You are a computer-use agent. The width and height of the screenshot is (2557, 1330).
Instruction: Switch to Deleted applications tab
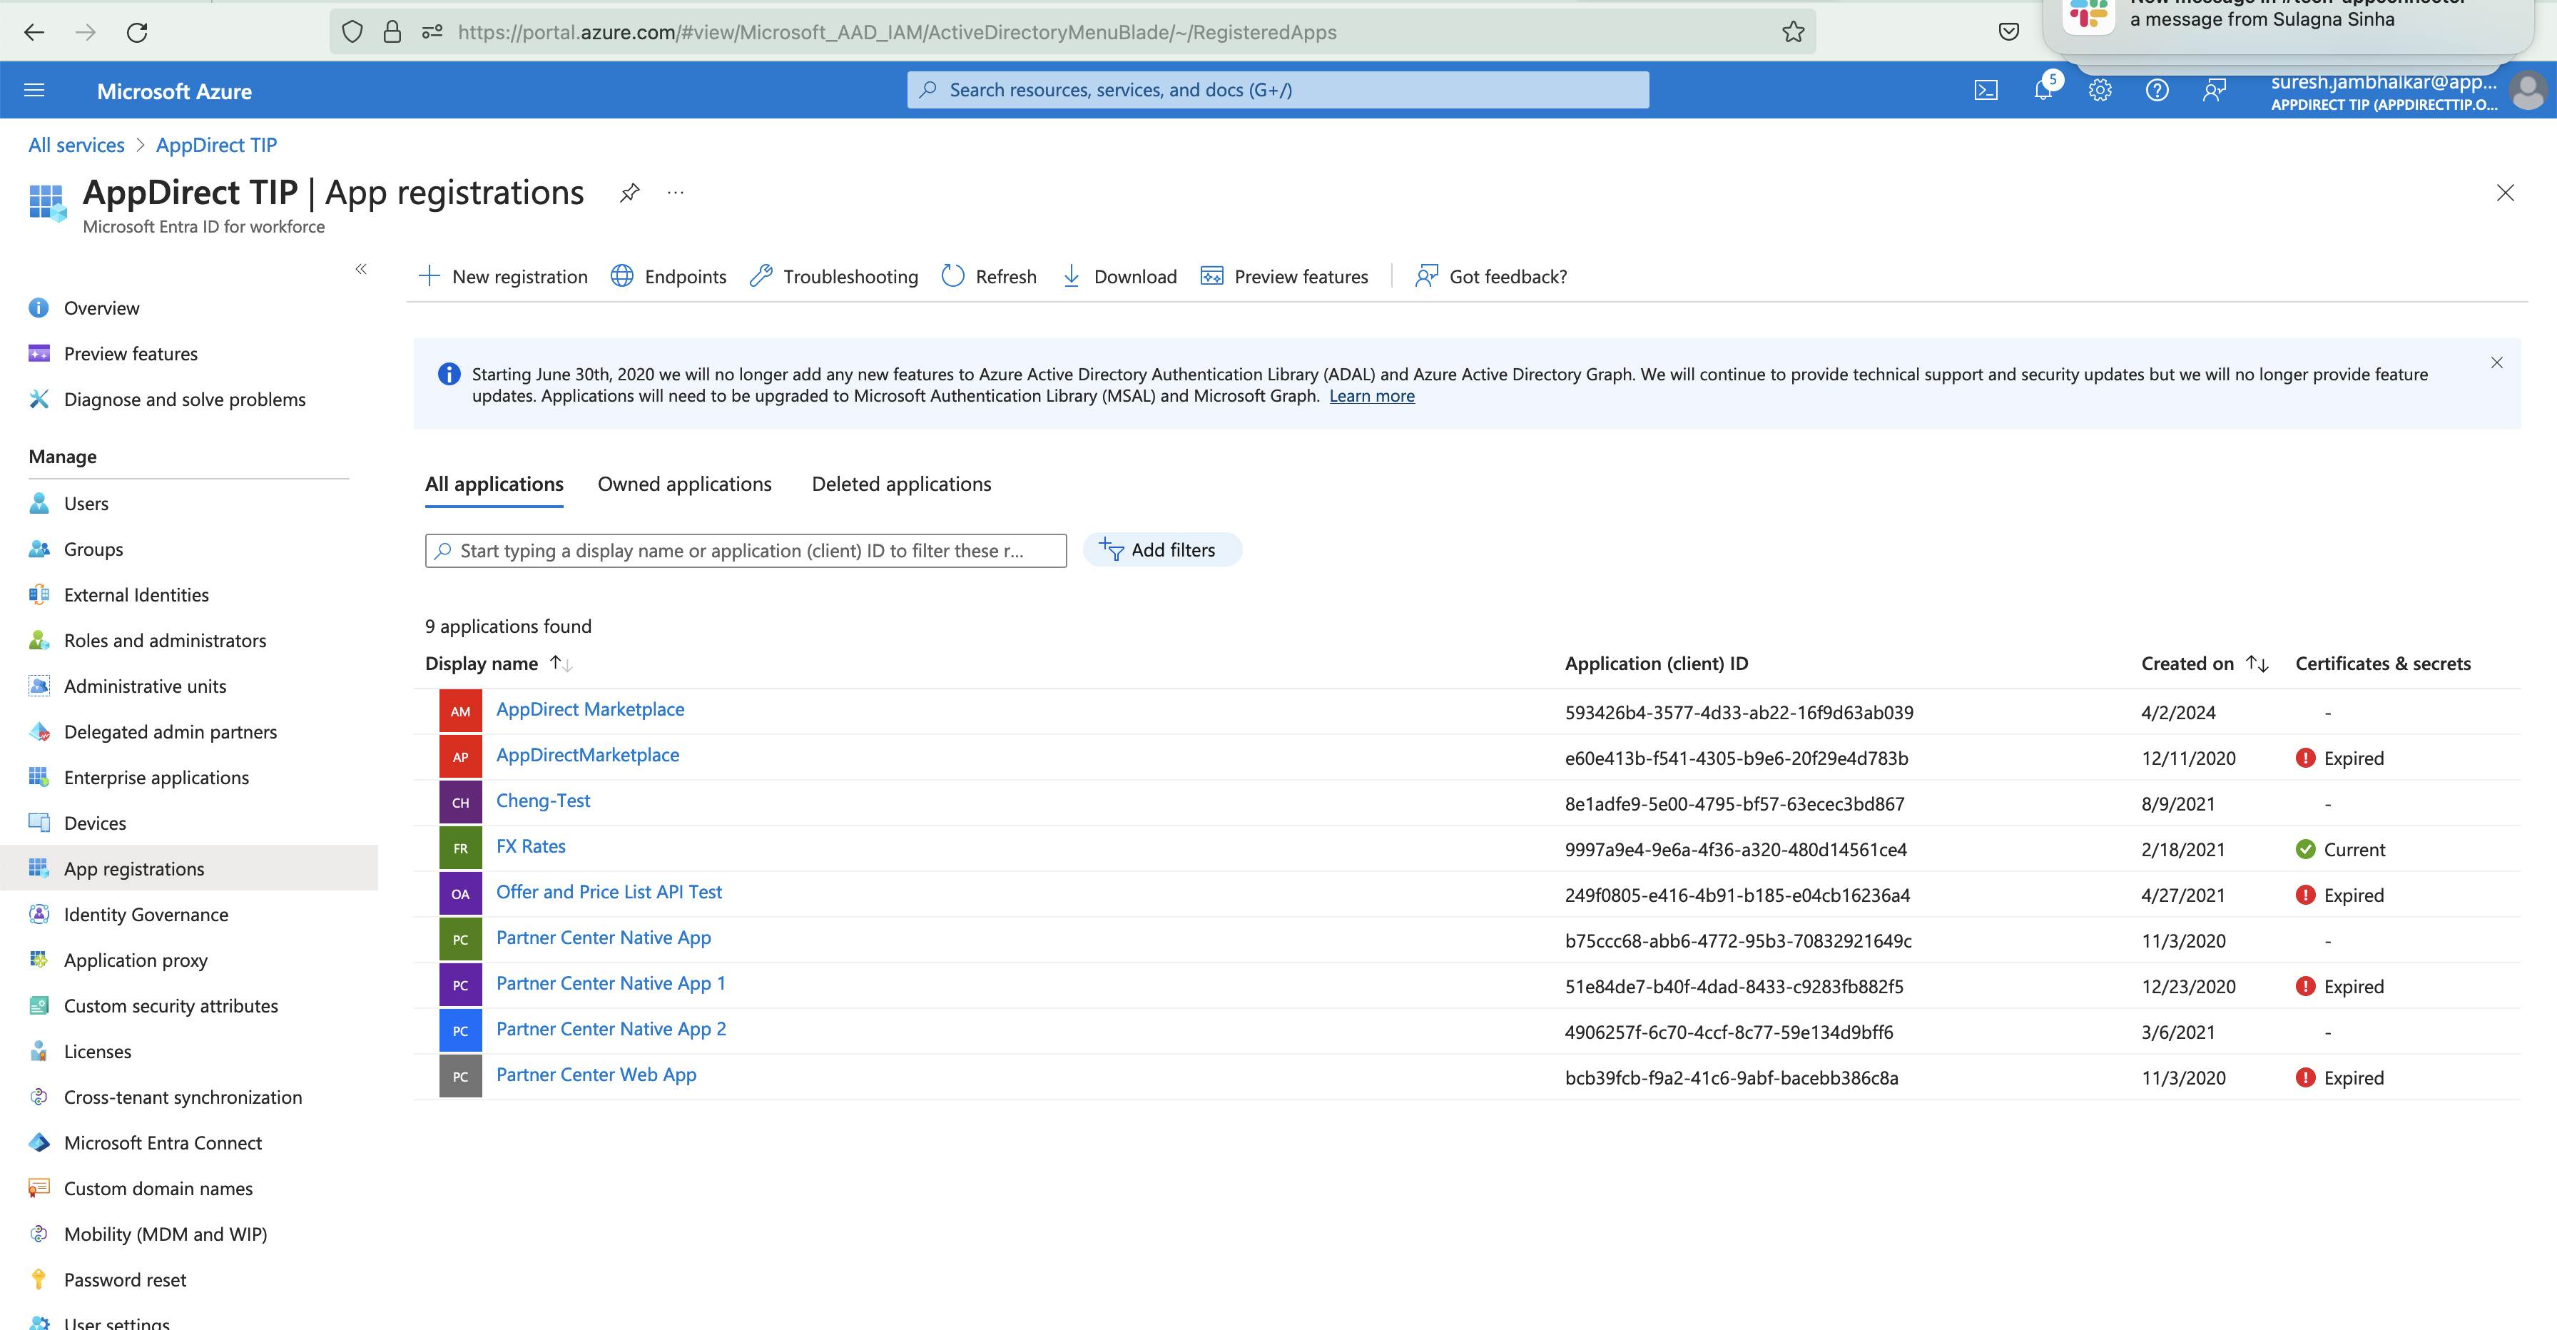(901, 484)
